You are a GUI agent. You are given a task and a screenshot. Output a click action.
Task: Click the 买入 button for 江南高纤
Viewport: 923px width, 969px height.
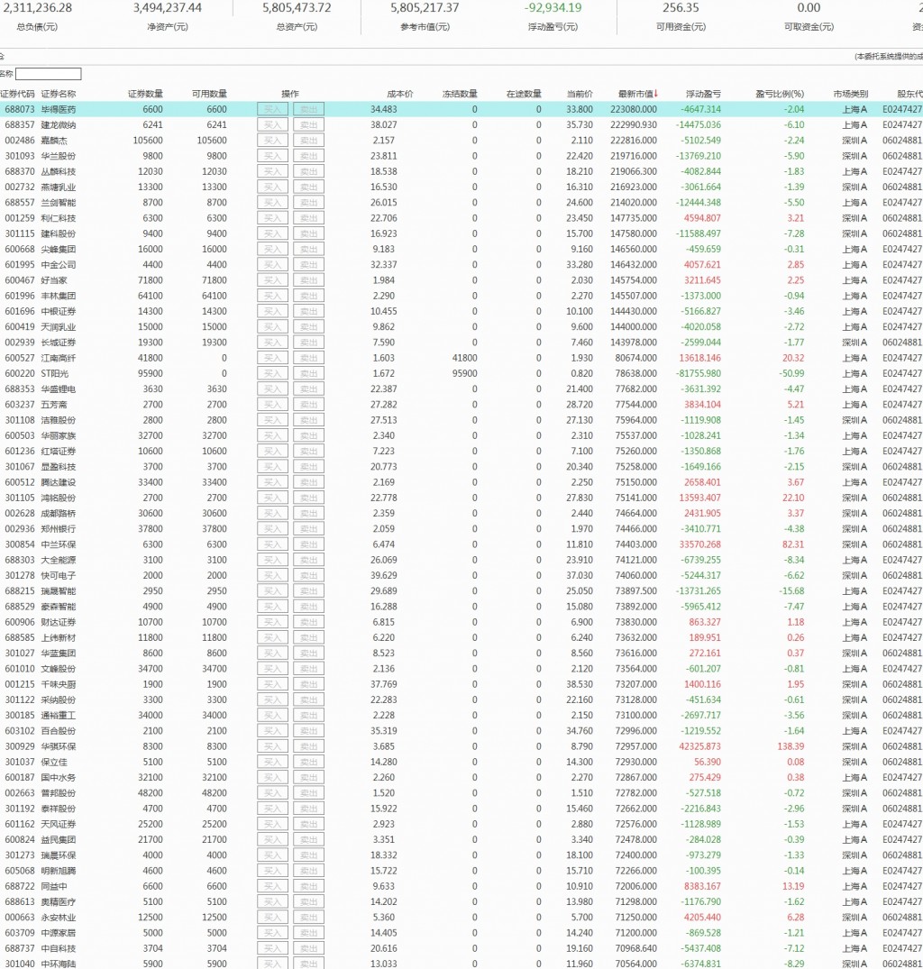click(x=272, y=359)
